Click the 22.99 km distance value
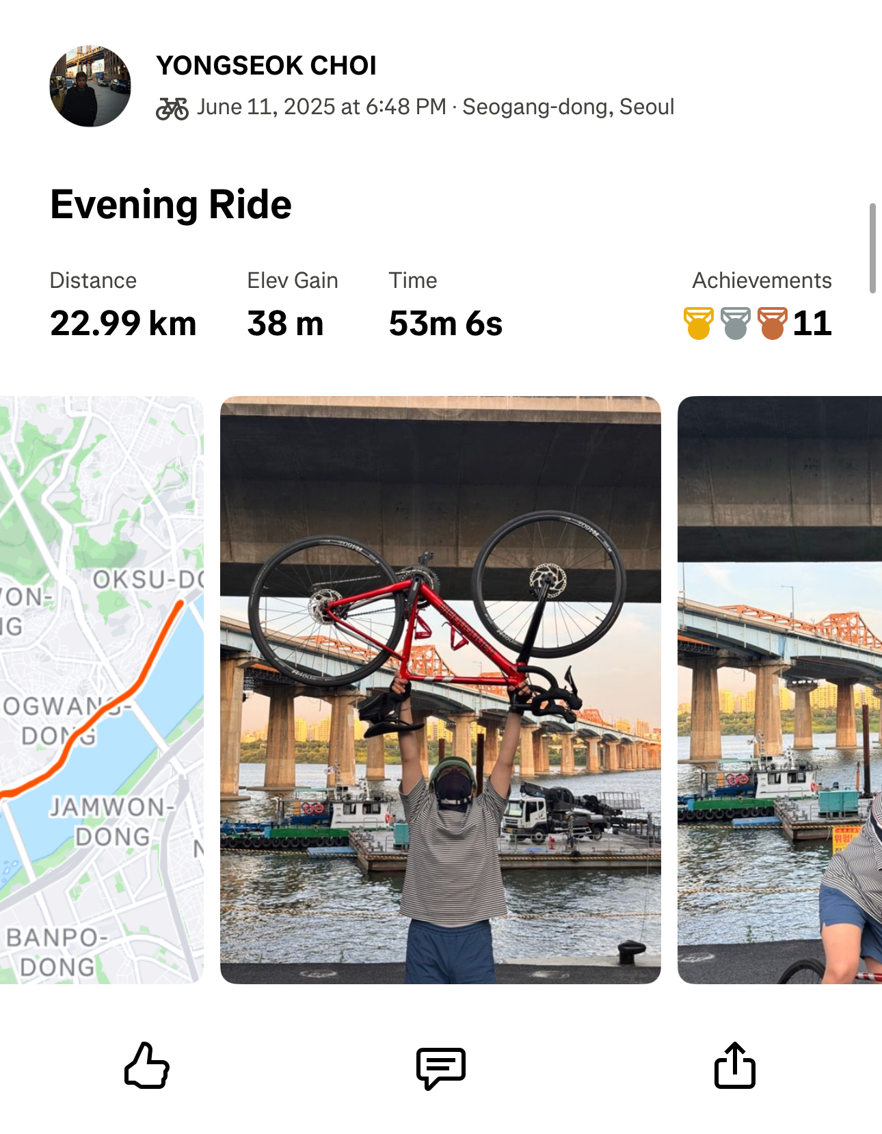 (x=123, y=324)
